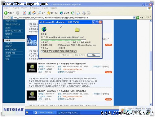
Task: Click the page icon in the address bar
Action: tap(12, 18)
